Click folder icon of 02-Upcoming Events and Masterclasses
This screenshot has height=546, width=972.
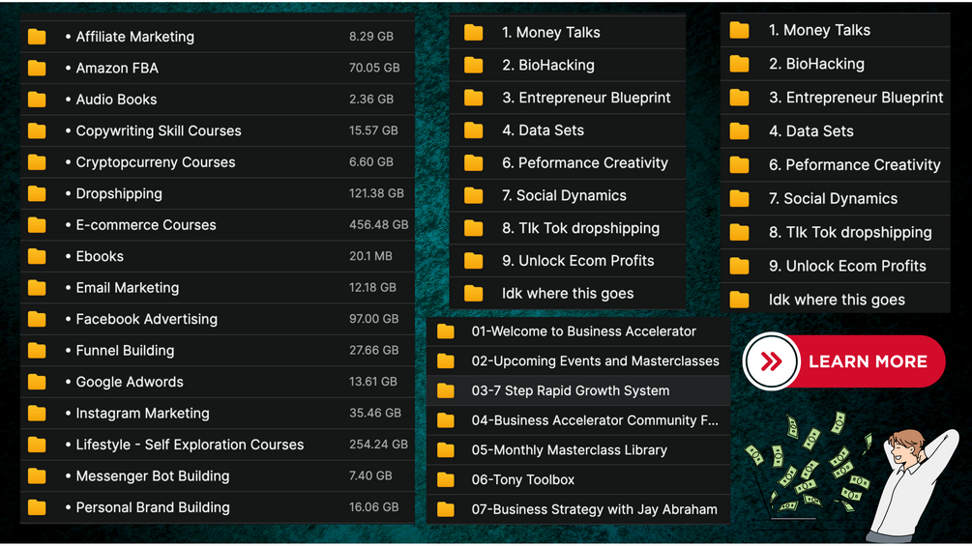(x=446, y=360)
